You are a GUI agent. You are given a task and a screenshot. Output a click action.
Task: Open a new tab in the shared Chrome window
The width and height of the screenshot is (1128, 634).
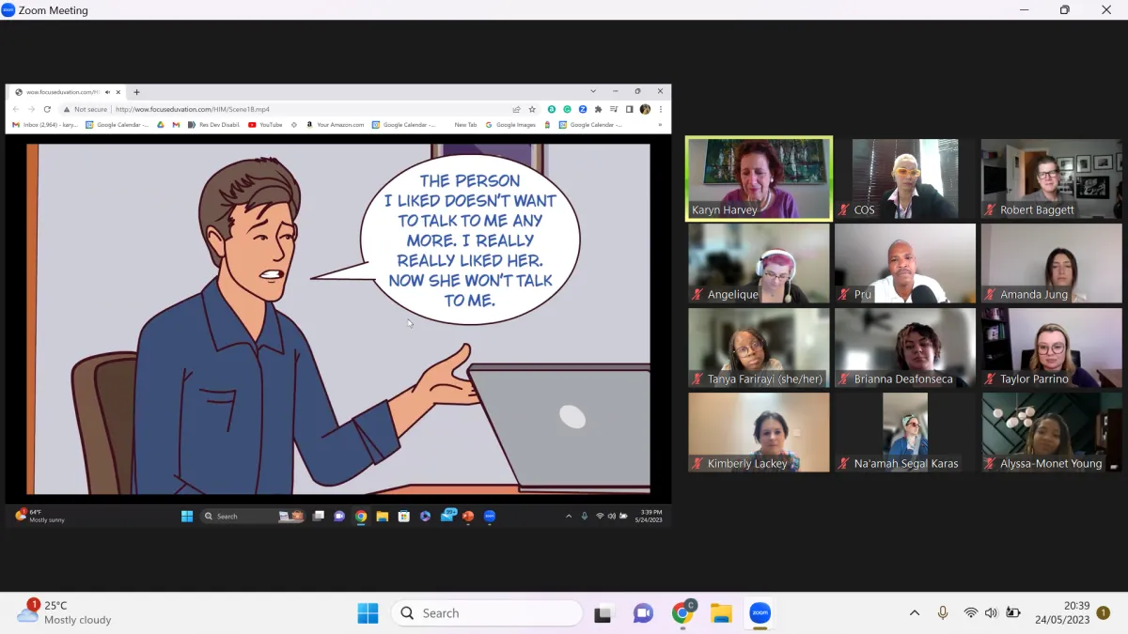(136, 92)
